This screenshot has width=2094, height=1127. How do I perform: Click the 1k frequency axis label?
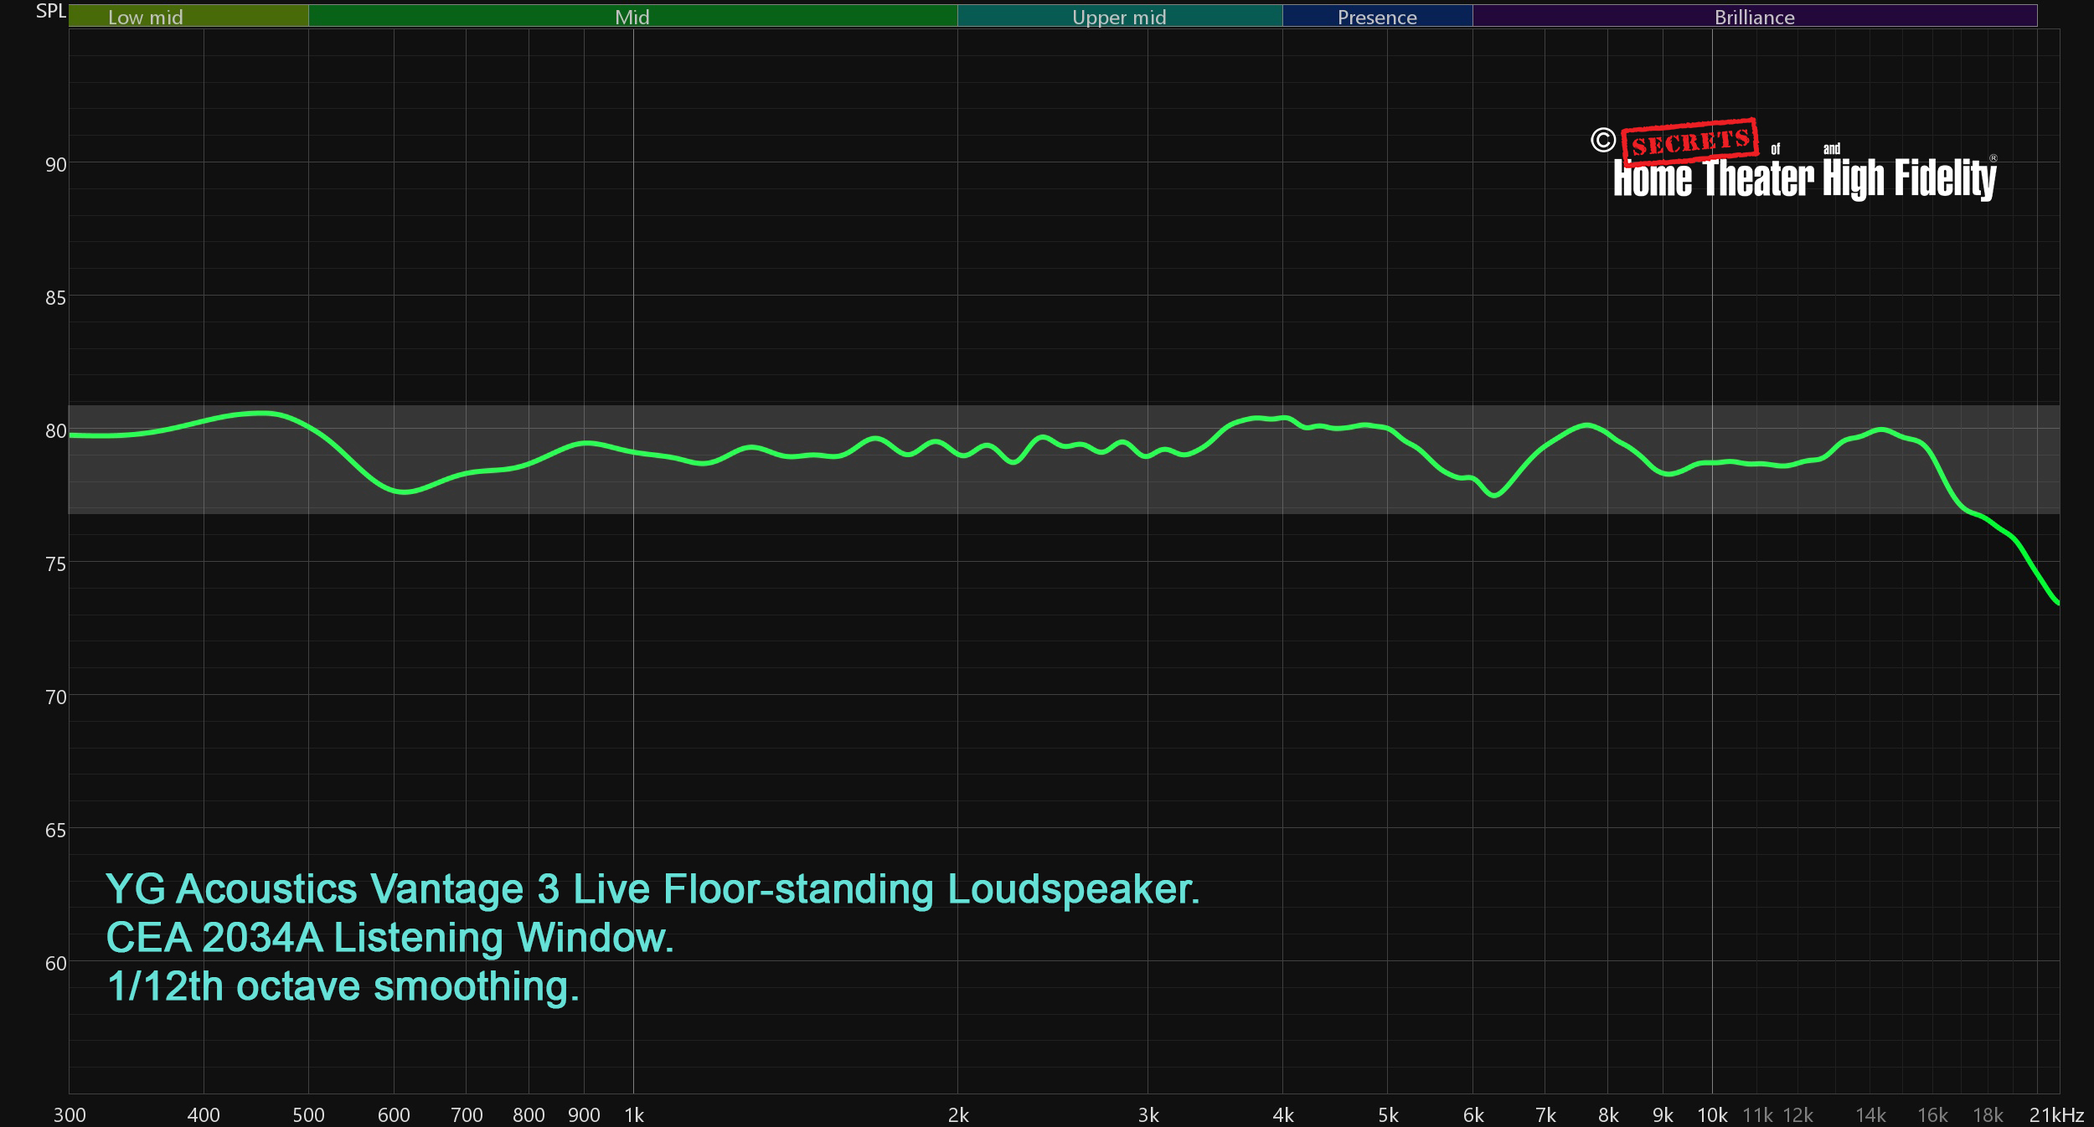[x=634, y=1115]
